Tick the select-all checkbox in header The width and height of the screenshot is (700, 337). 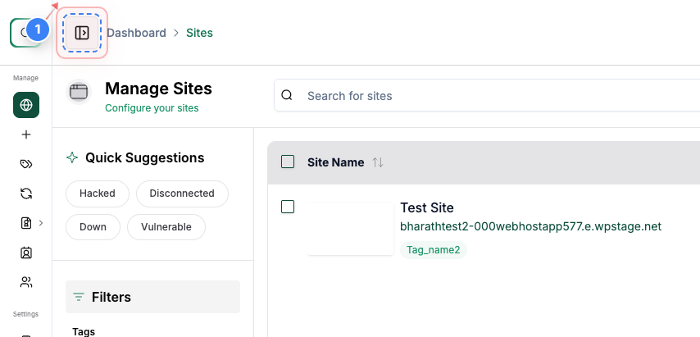pos(288,162)
